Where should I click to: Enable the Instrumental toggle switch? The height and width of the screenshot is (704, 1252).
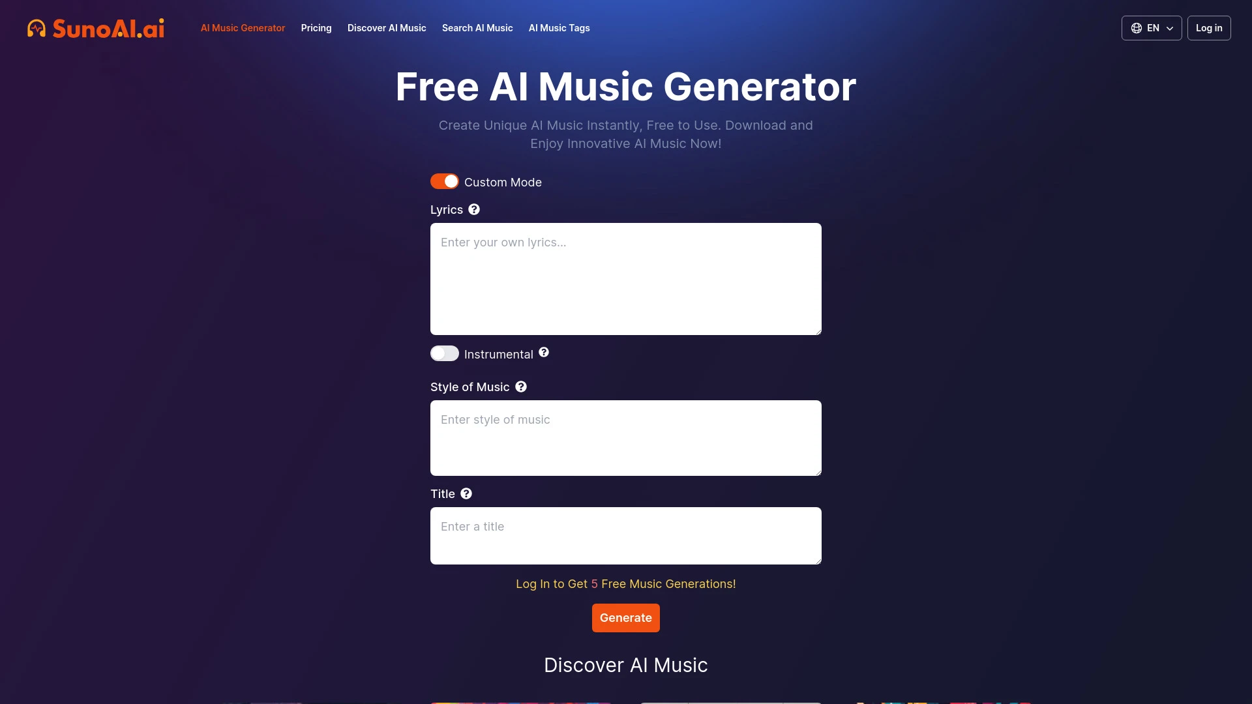click(x=445, y=353)
